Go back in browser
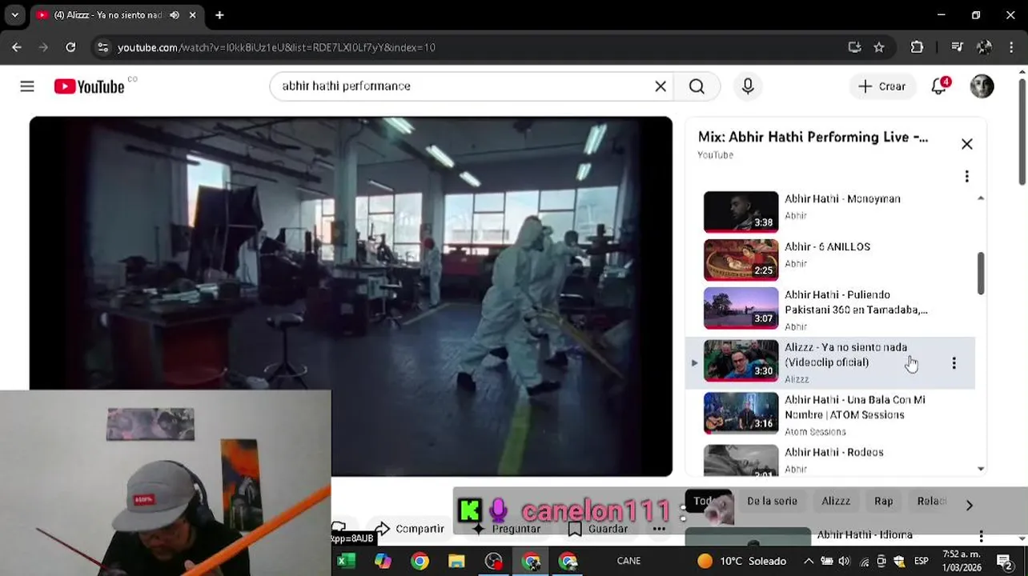 [x=16, y=48]
